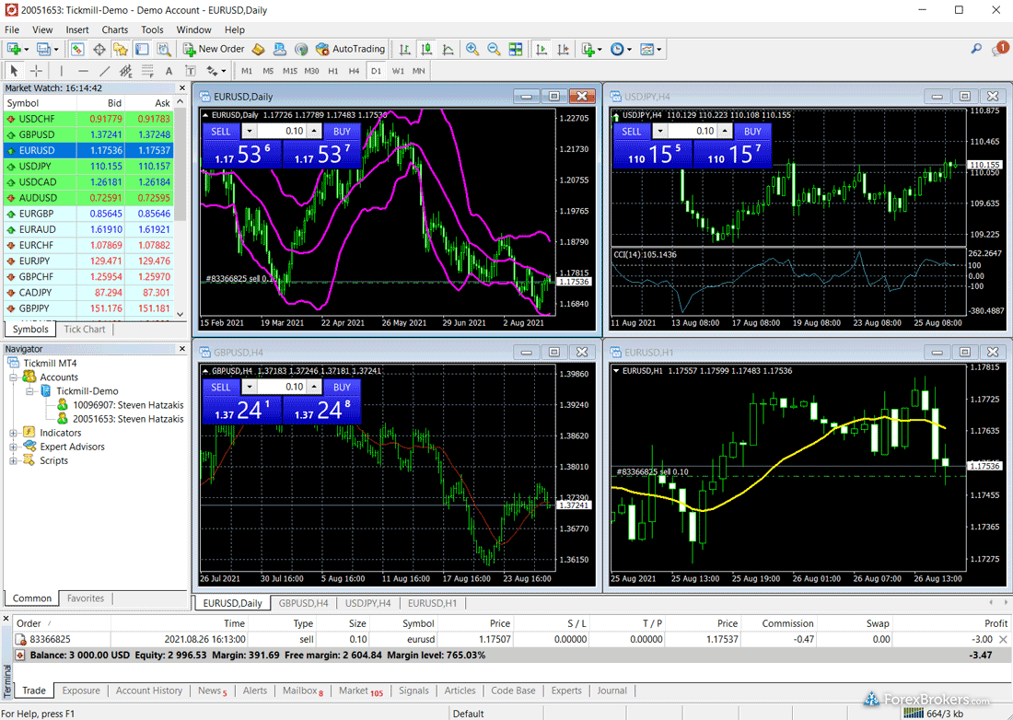Expand the Indicators tree in Navigator
Viewport: 1013px width, 720px height.
point(14,433)
